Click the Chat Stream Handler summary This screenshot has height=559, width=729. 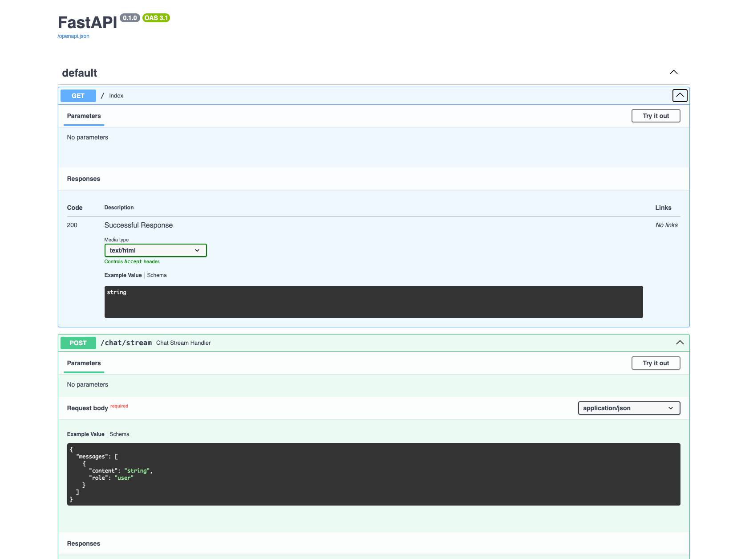coord(183,343)
